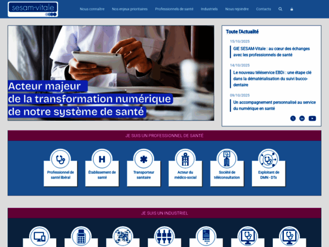Expand the Nos enjeux prioritaires menu
Screen dimensions: 329x247
point(129,9)
